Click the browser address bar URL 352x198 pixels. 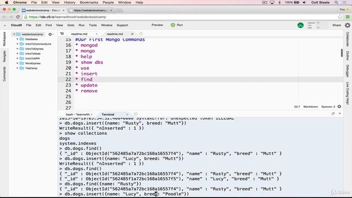click(x=67, y=17)
